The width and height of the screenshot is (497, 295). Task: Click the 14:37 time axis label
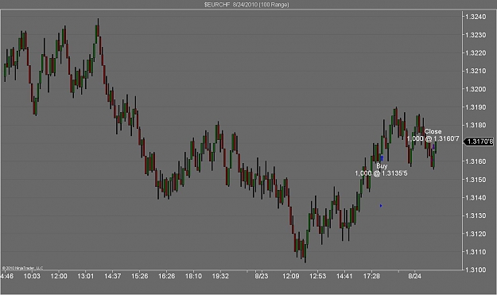[113, 276]
